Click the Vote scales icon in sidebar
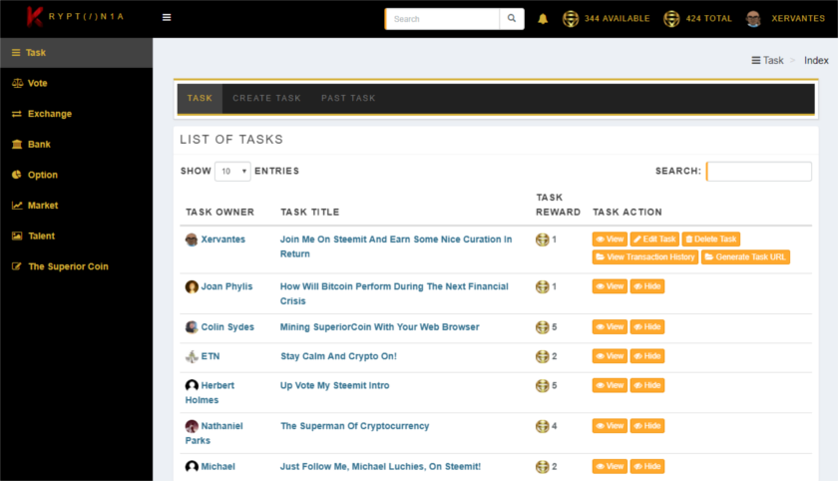Screen dimensions: 838x481 point(17,84)
